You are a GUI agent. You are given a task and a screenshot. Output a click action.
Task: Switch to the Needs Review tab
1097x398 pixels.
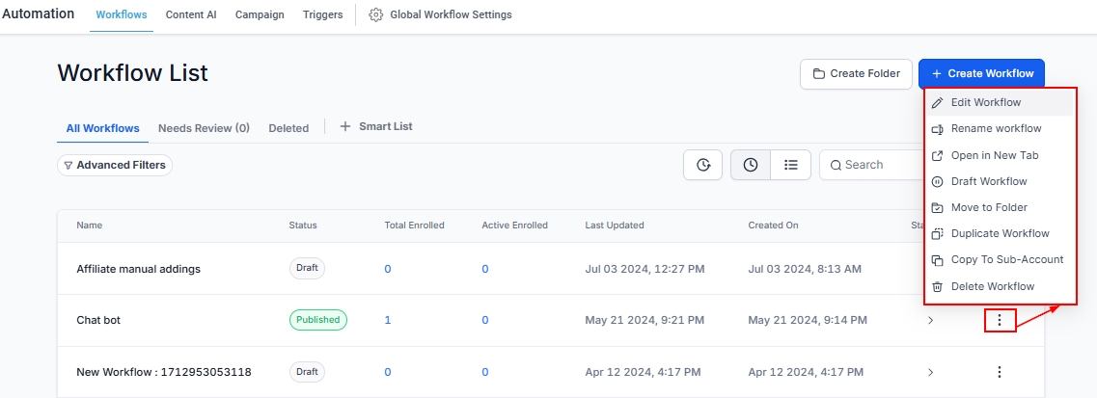(x=204, y=128)
